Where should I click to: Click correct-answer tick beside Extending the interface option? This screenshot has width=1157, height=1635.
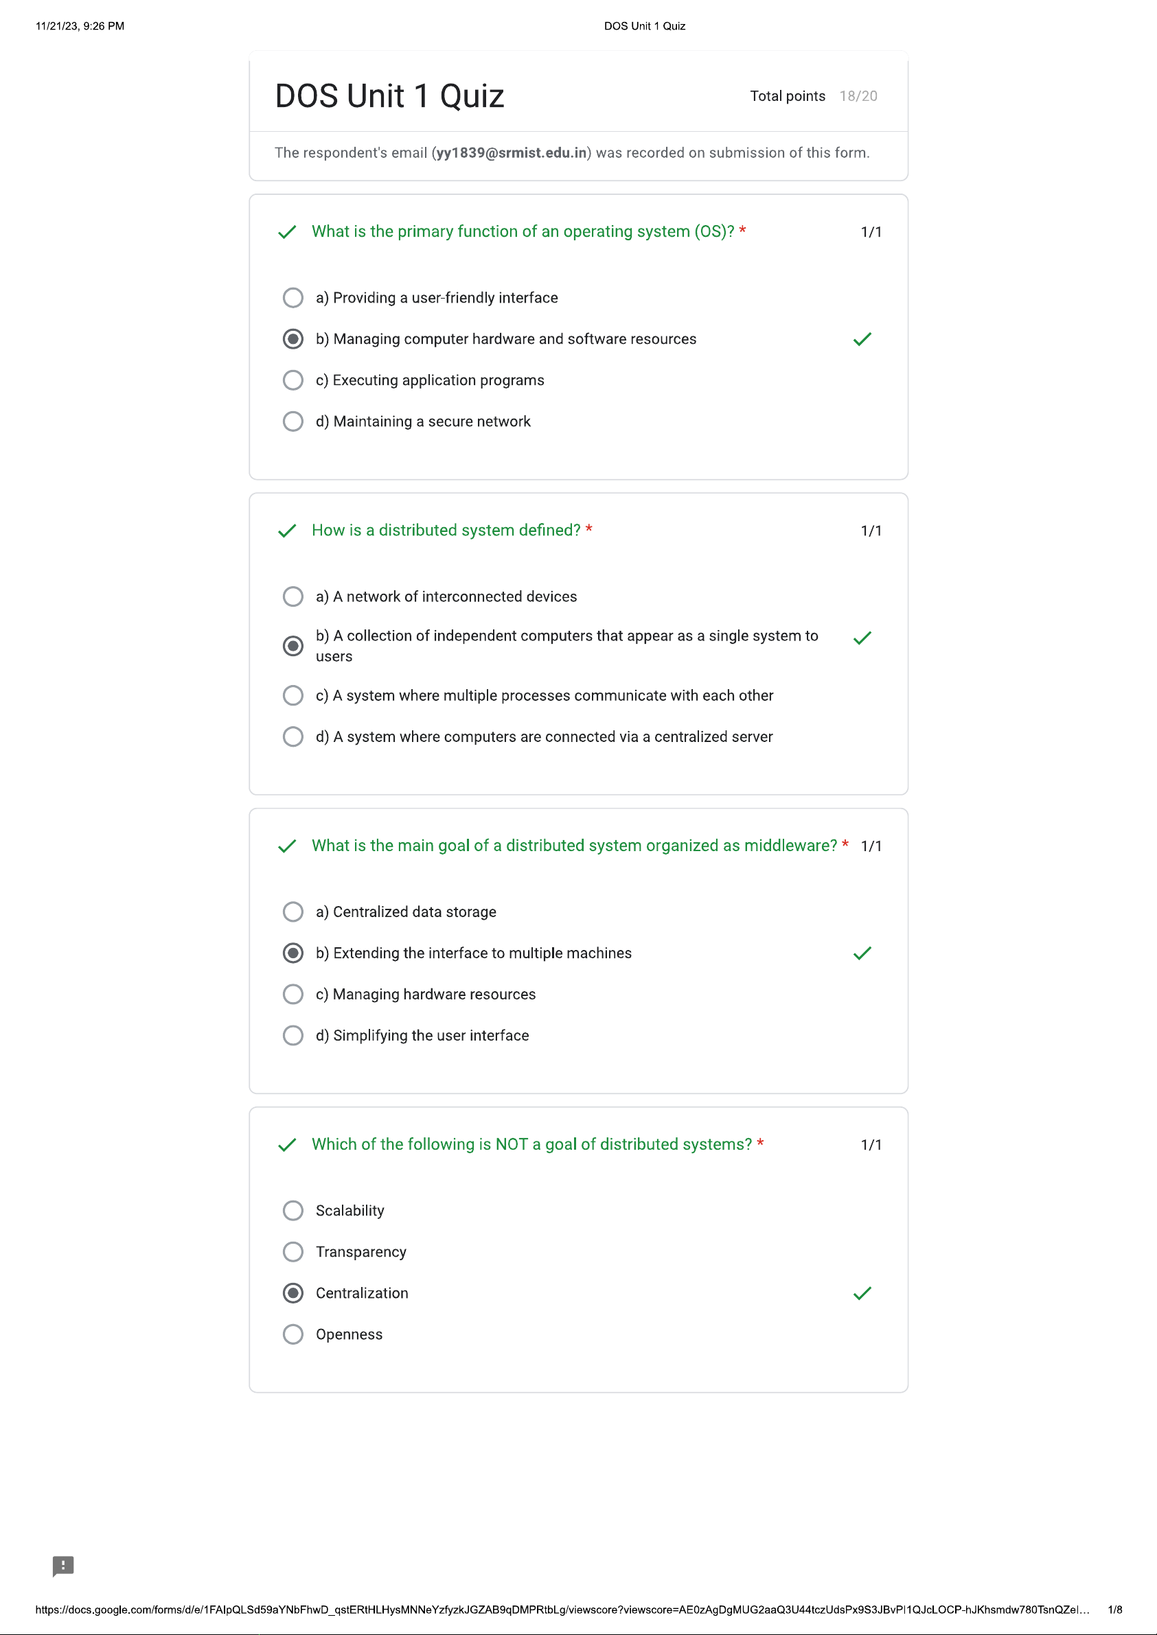pos(862,953)
